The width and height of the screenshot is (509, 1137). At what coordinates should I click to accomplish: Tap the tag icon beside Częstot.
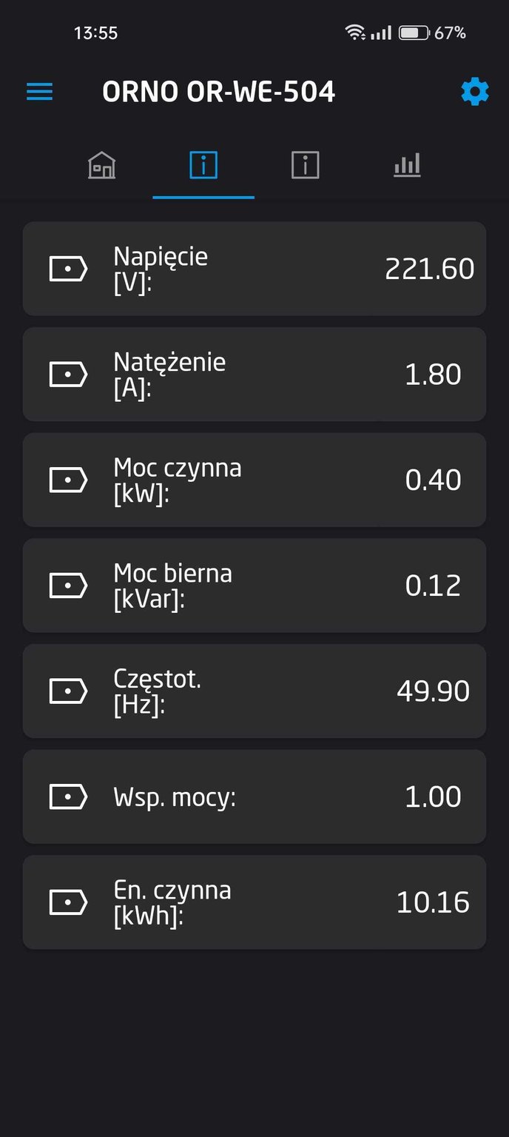point(68,691)
